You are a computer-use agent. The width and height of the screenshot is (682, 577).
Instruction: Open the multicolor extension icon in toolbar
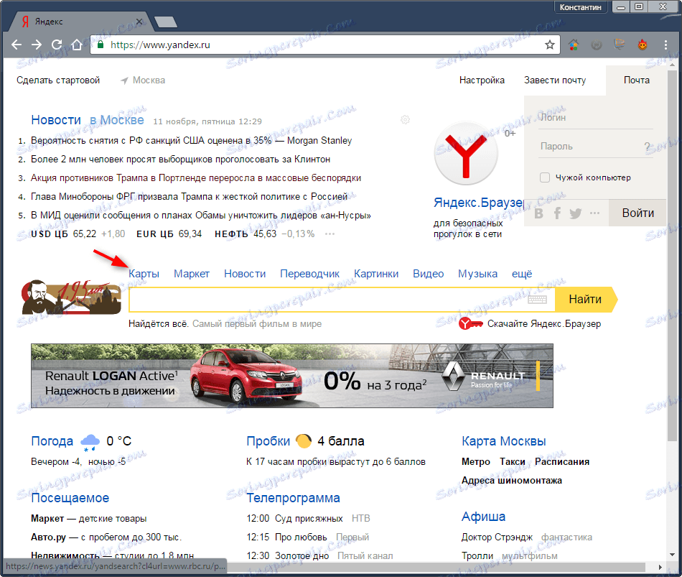point(574,45)
